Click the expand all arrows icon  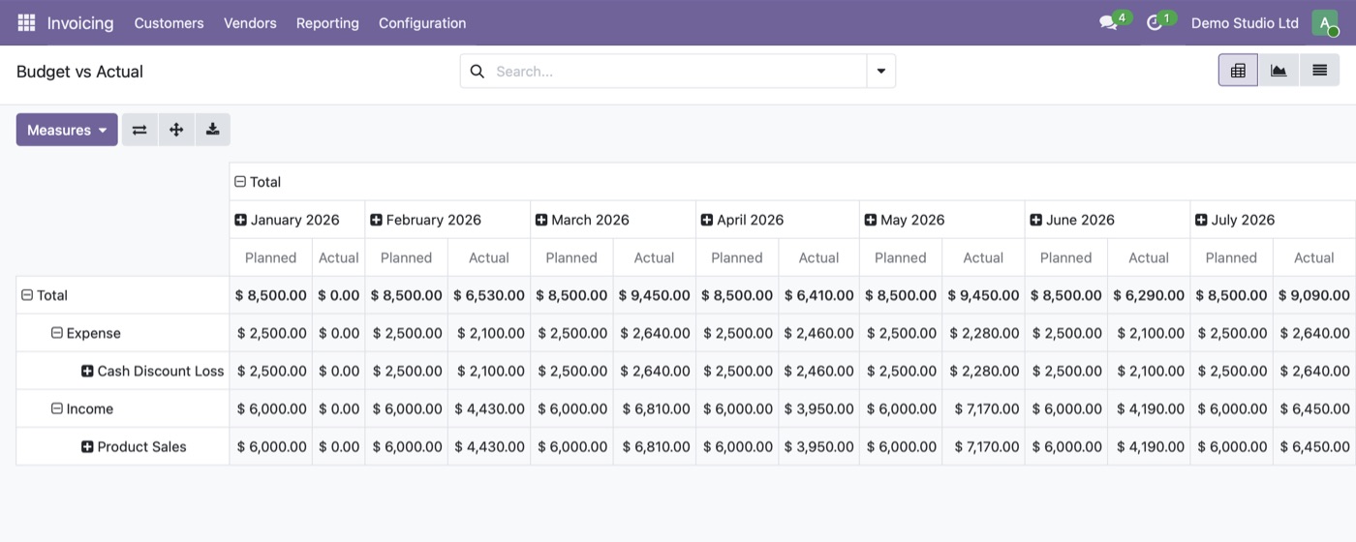pos(176,130)
